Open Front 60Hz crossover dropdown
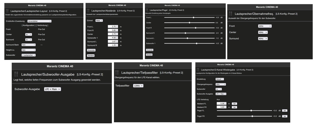 265,26
